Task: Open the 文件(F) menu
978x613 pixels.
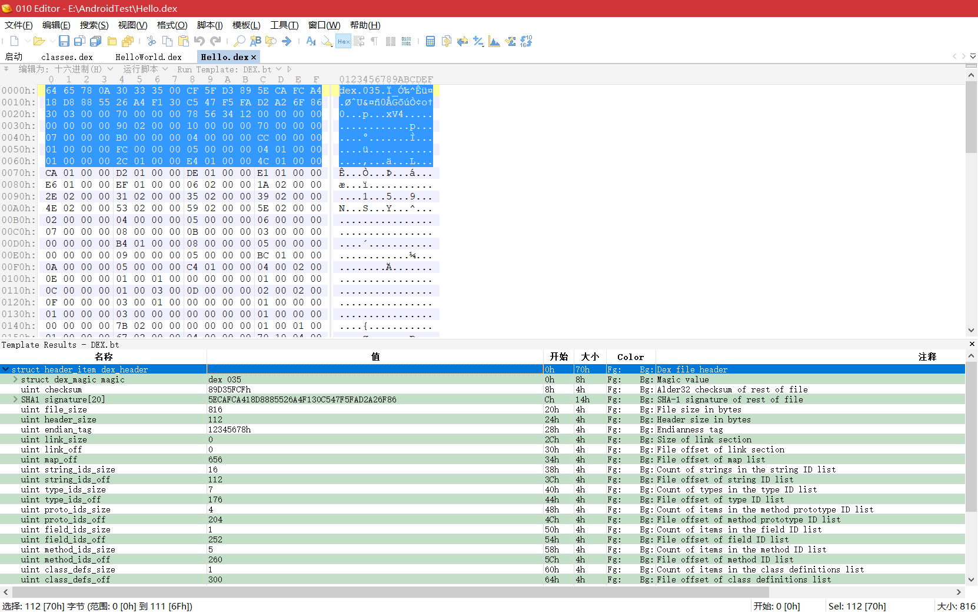Action: click(x=19, y=25)
